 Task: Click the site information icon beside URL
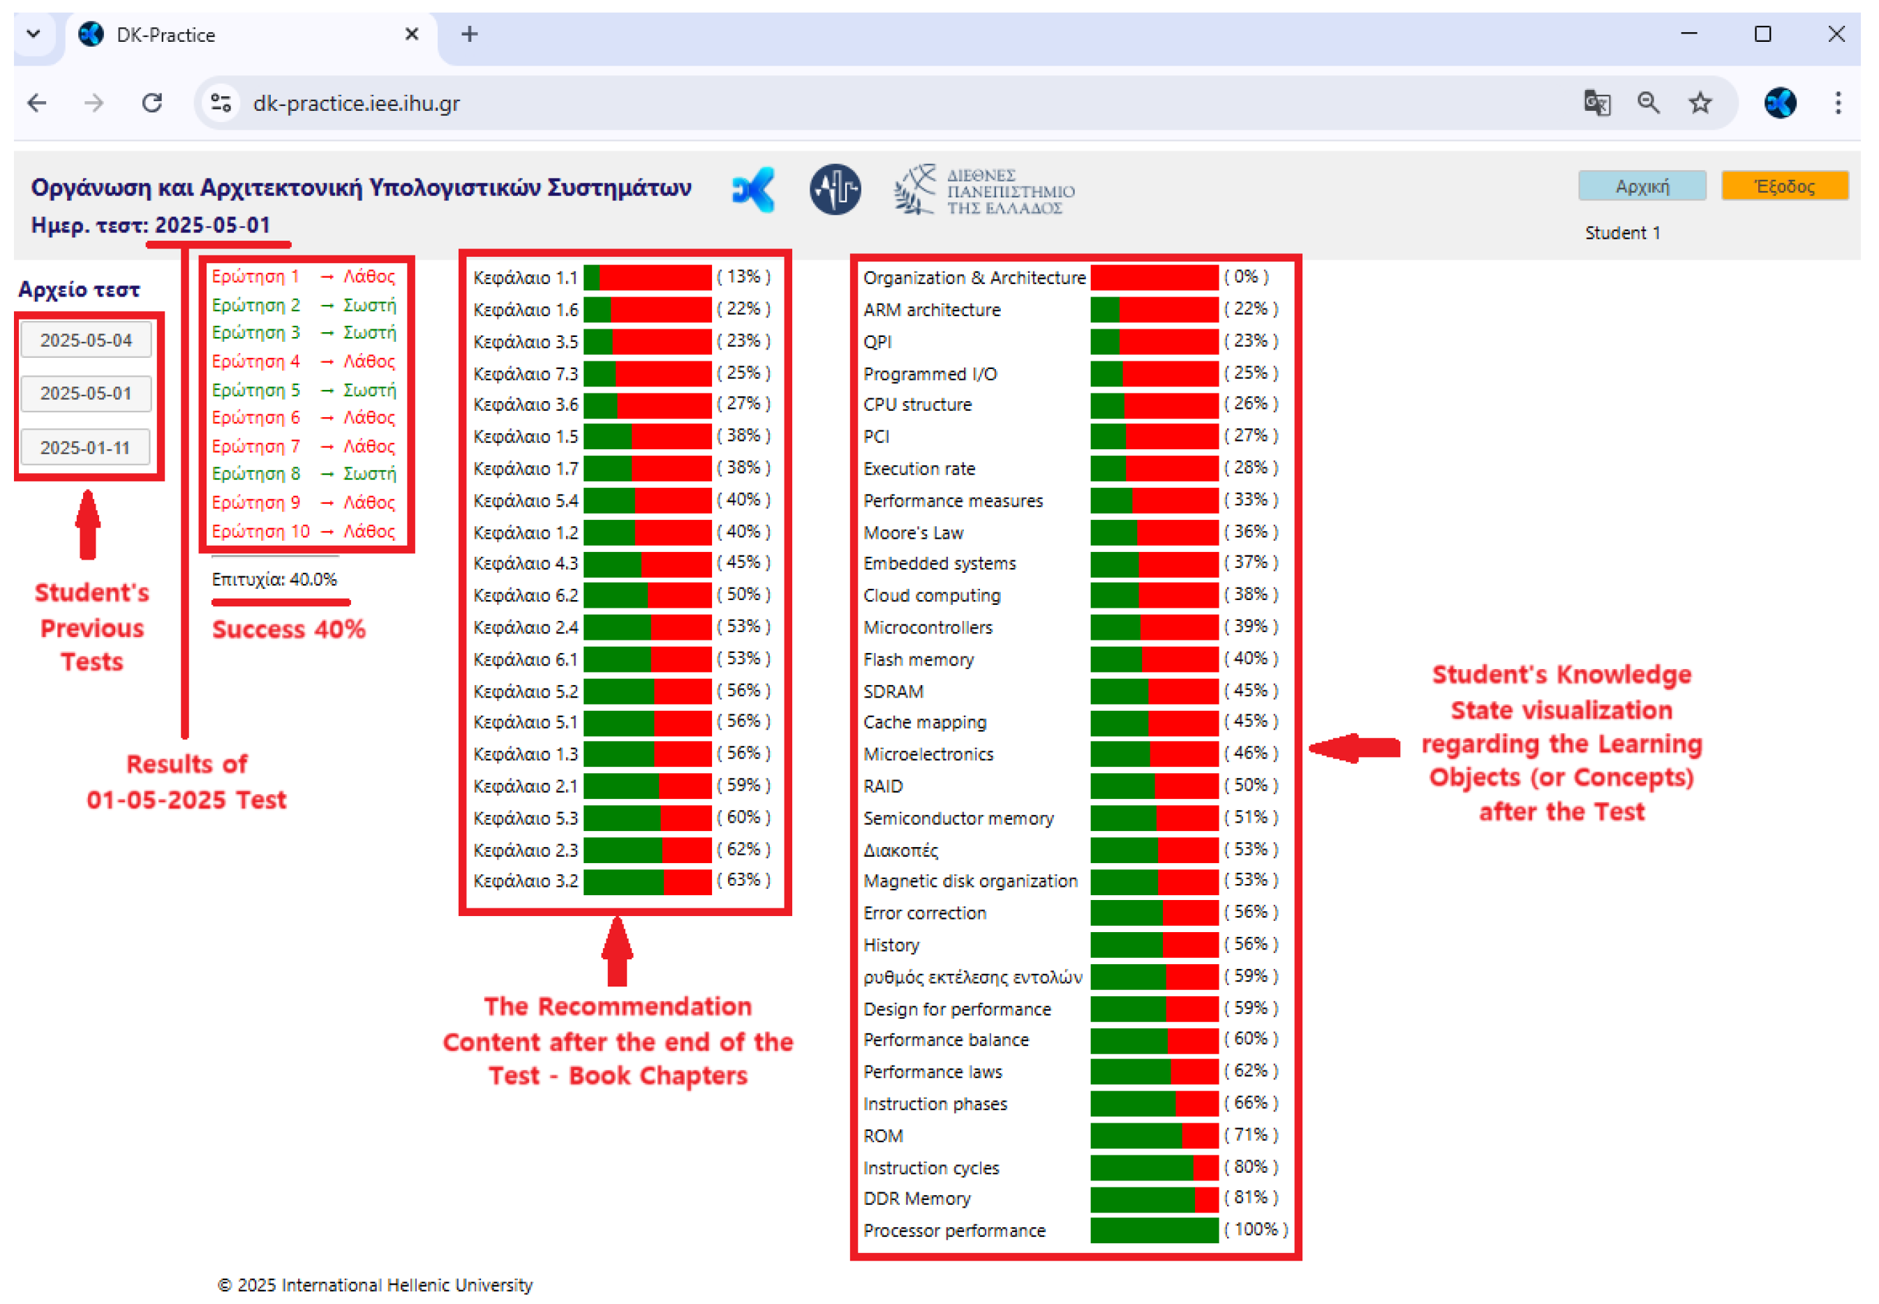click(x=221, y=103)
